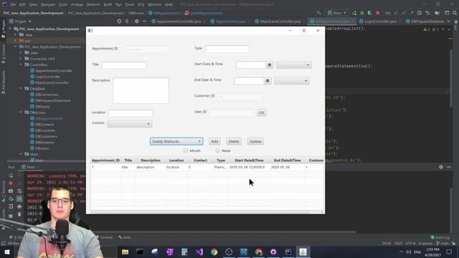Screen dimensions: 459x258
Task: Click the Description text area
Action: (141, 91)
